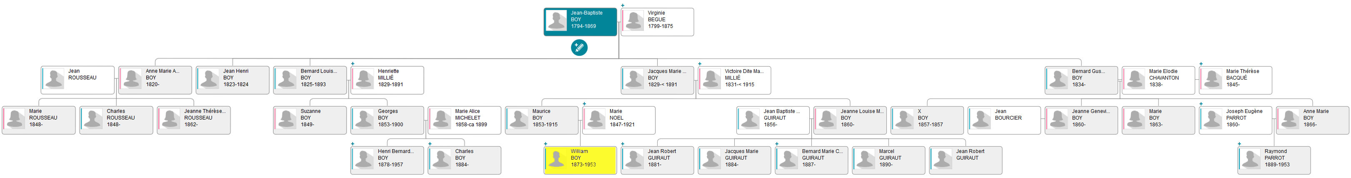Open Suzanne BOY 1849 person card
This screenshot has width=1351, height=178.
click(310, 120)
